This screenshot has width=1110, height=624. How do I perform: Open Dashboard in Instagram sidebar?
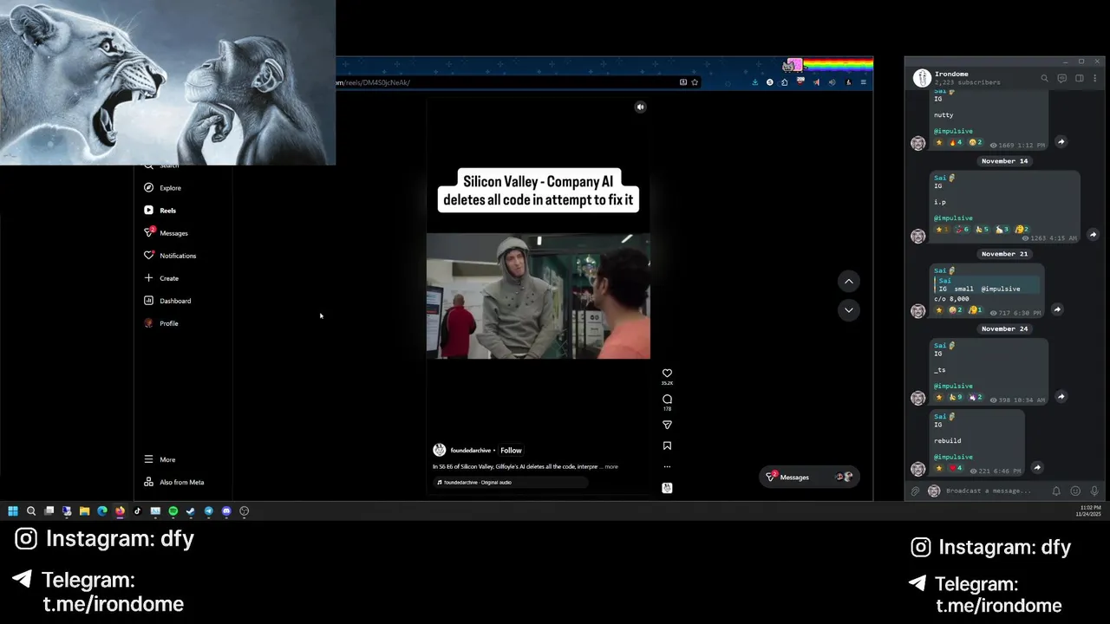[168, 301]
